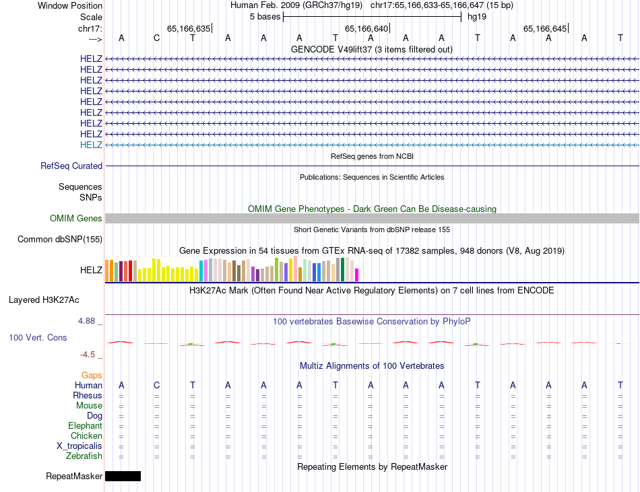Viewport: 640px width, 492px height.
Task: Select the Elephant alignment row label
Action: point(85,425)
